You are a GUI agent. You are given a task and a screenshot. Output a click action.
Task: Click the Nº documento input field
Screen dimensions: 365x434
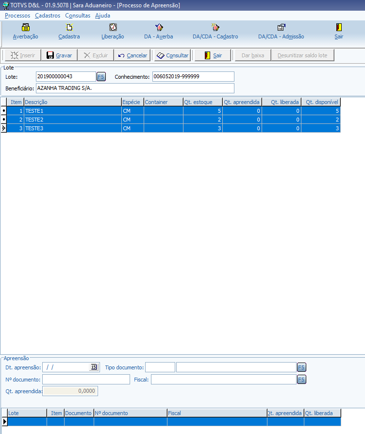point(86,379)
